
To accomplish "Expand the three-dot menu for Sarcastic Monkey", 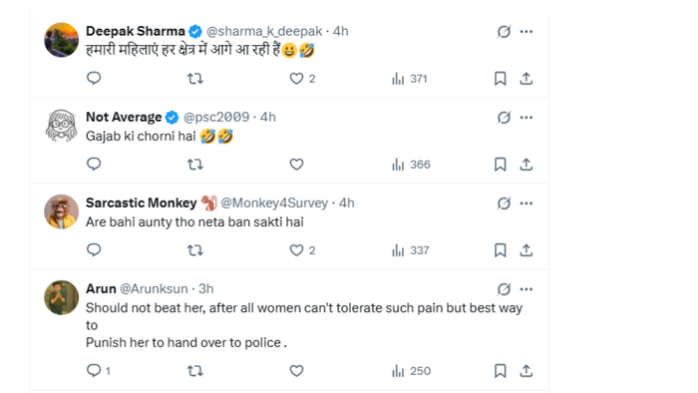I will click(x=526, y=203).
